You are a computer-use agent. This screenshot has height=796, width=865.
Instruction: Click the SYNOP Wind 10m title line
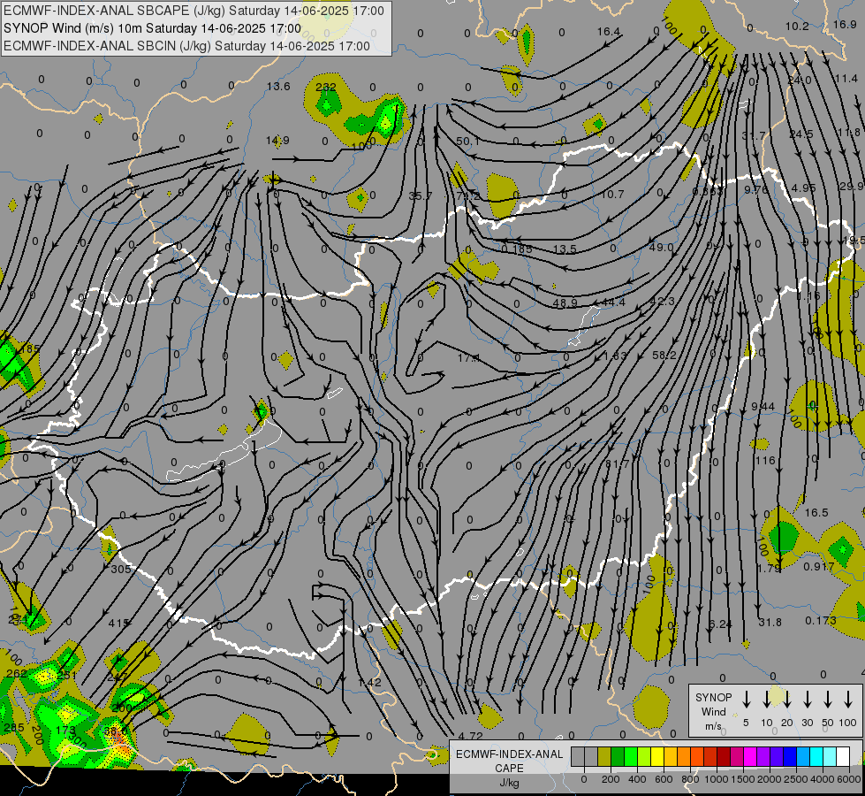pyautogui.click(x=152, y=28)
